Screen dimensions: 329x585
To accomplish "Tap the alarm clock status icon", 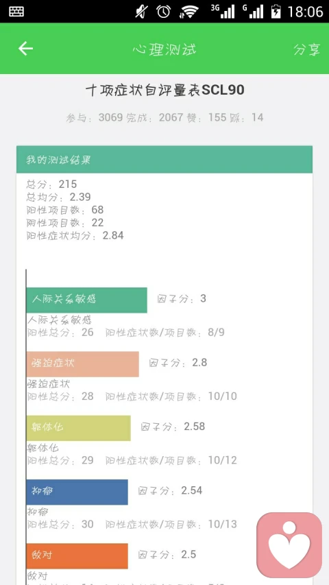I will point(163,11).
